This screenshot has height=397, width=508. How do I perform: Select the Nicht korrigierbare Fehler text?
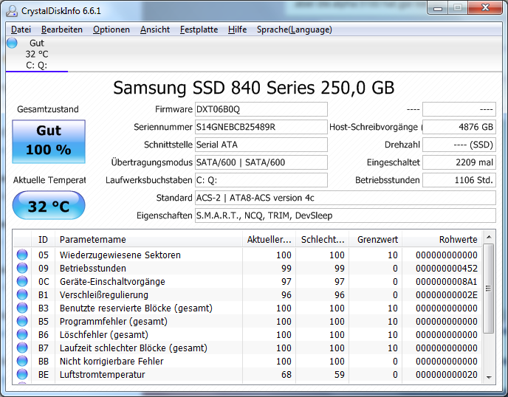(111, 361)
